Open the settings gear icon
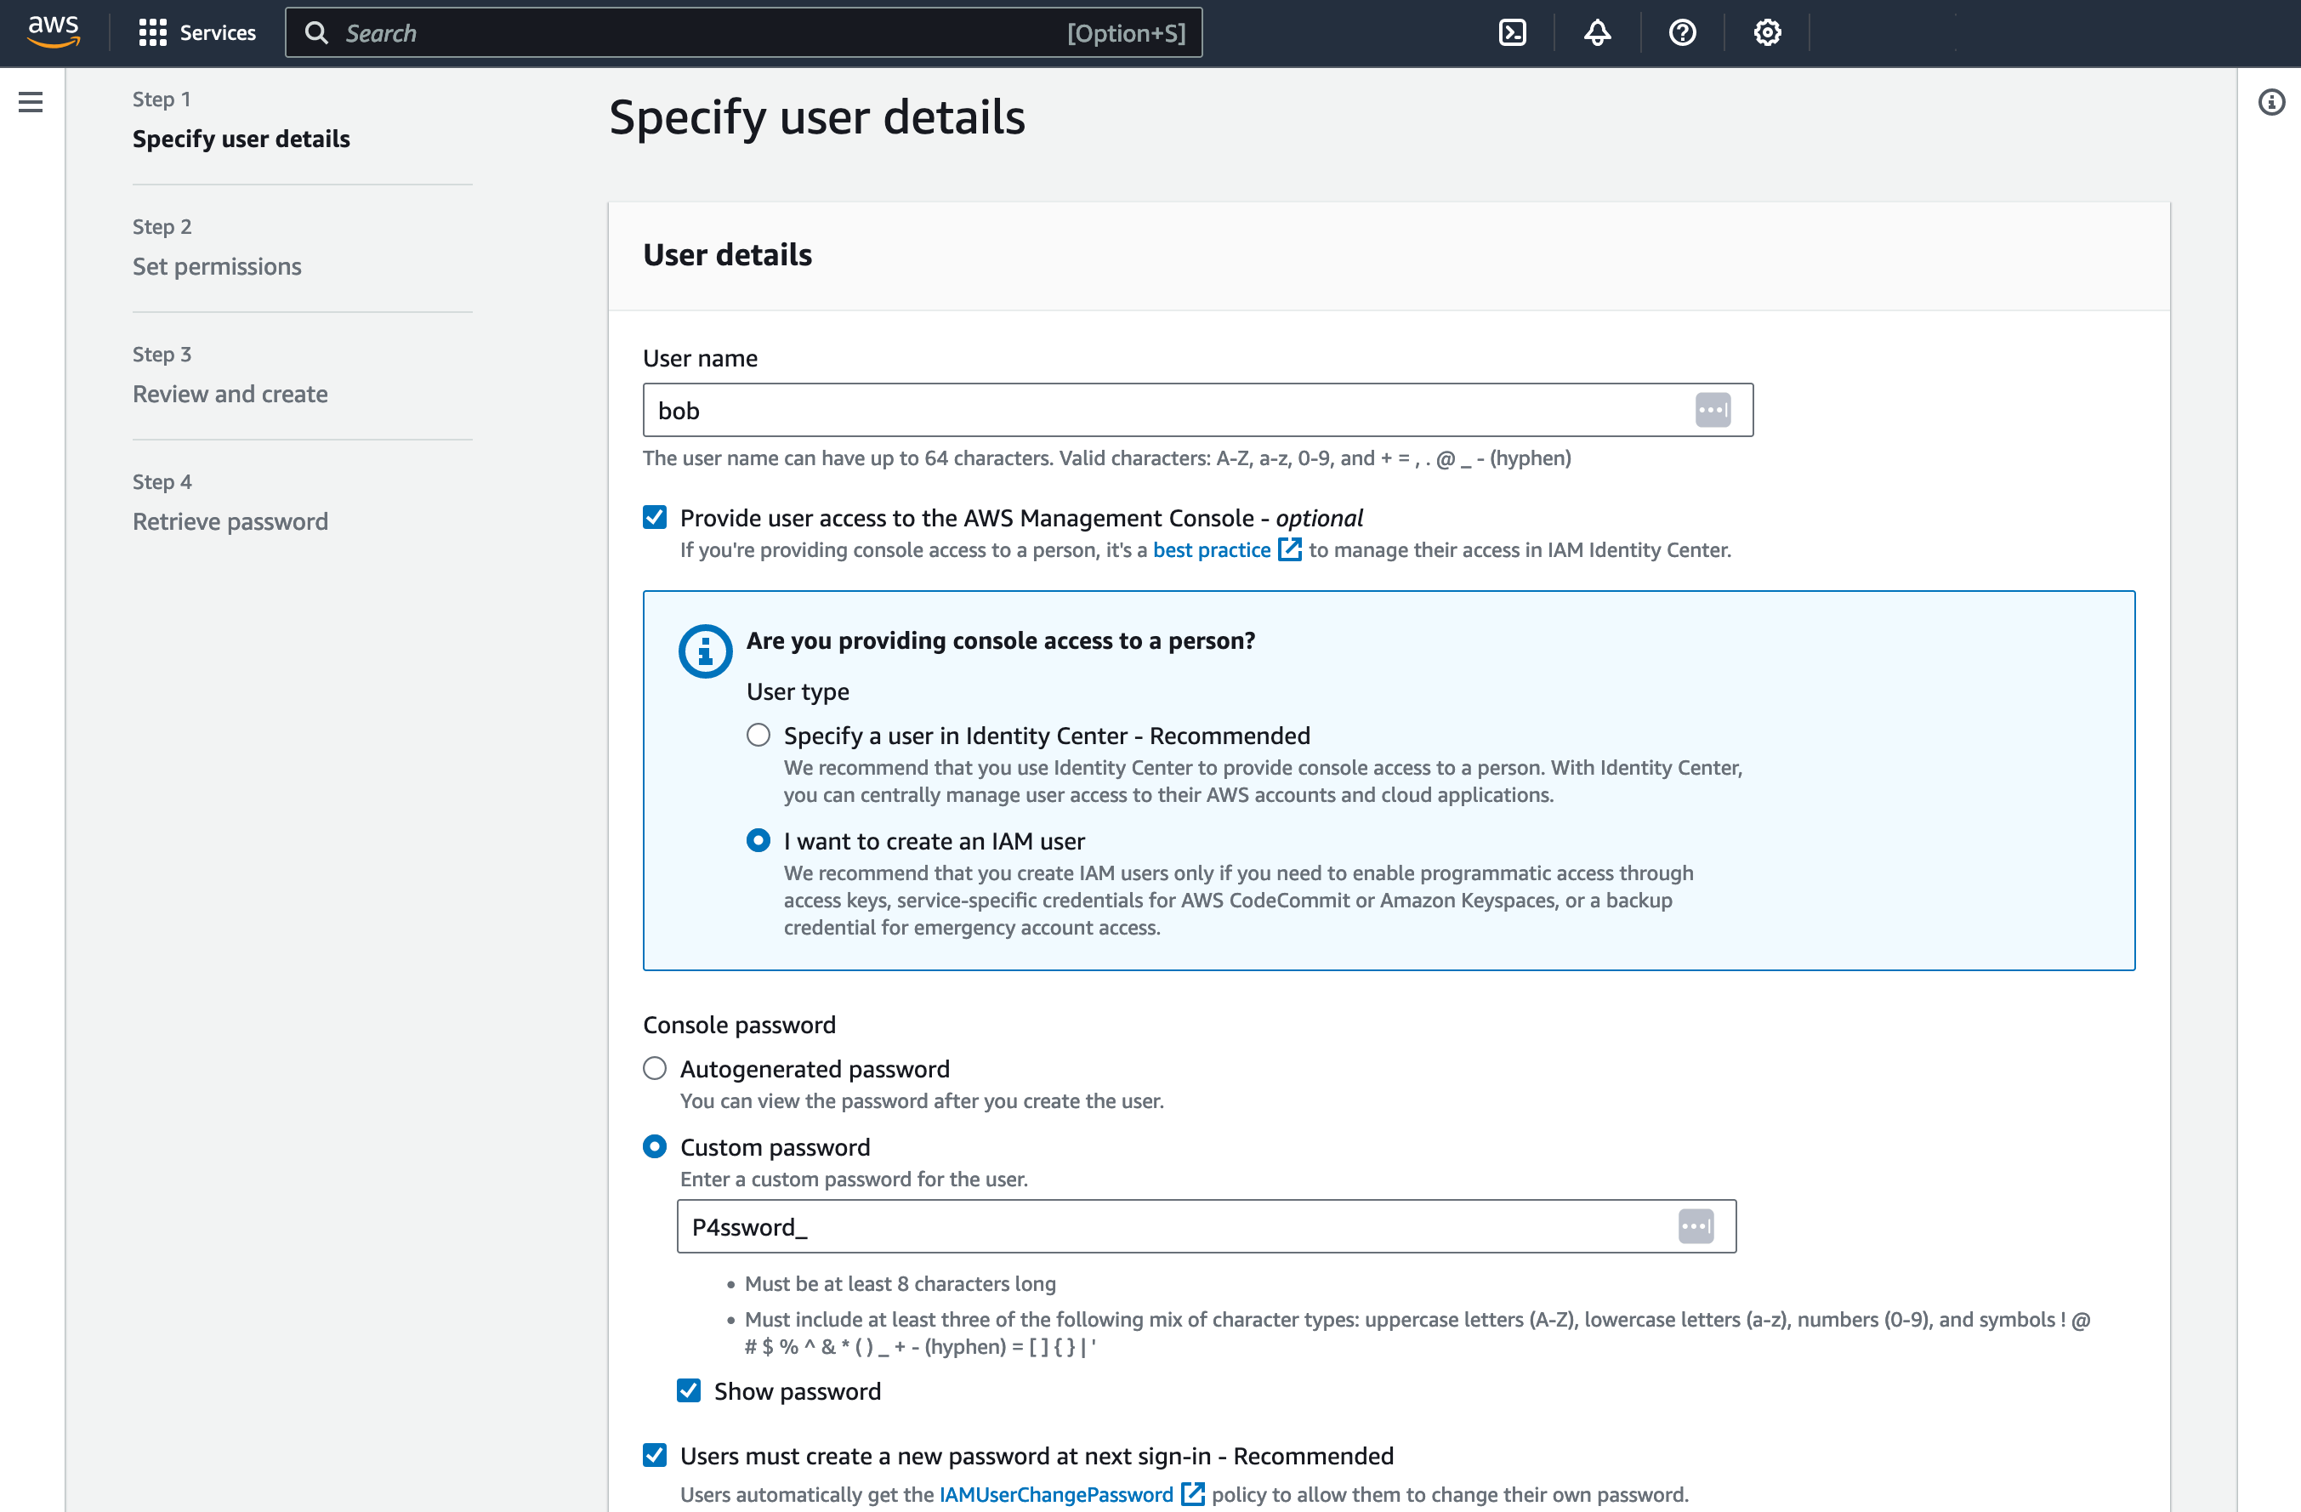Image resolution: width=2301 pixels, height=1512 pixels. click(1767, 33)
